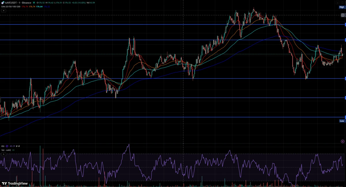Click the High price label

click(342, 7)
